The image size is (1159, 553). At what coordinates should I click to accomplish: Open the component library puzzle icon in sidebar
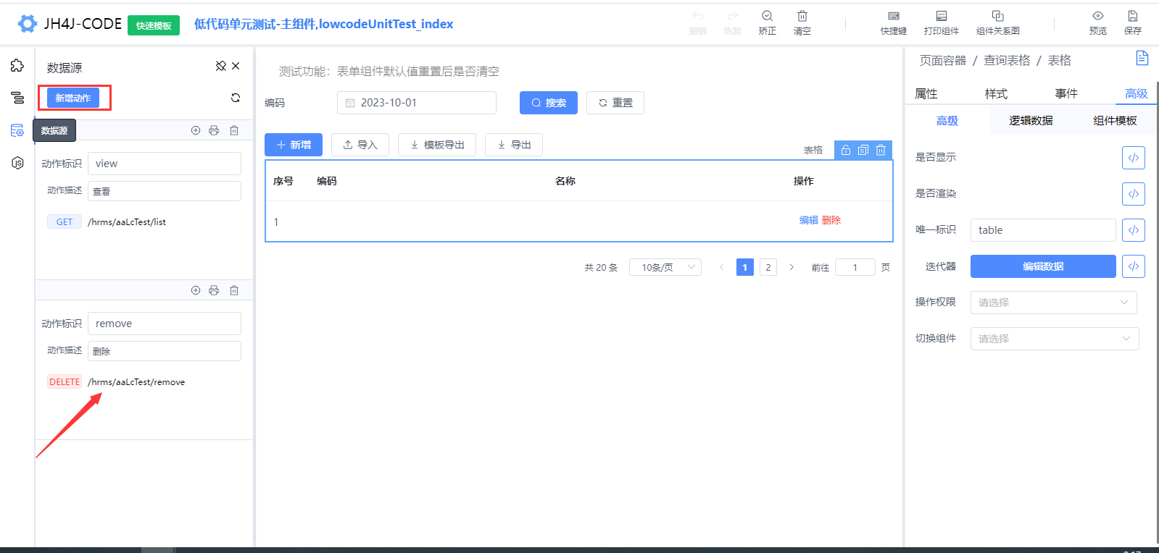[17, 66]
